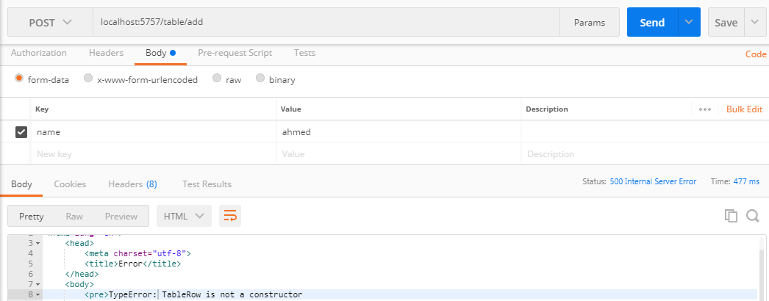This screenshot has width=769, height=301.
Task: Open the HTML format dropdown
Action: [x=184, y=216]
